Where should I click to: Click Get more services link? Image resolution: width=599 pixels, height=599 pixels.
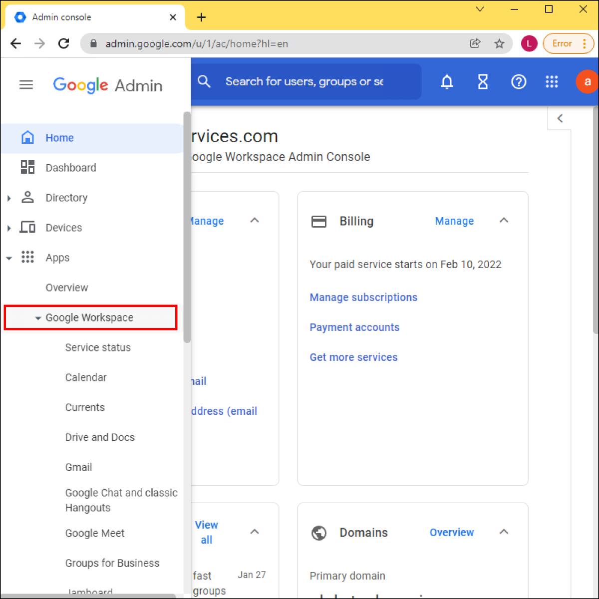[x=353, y=357]
